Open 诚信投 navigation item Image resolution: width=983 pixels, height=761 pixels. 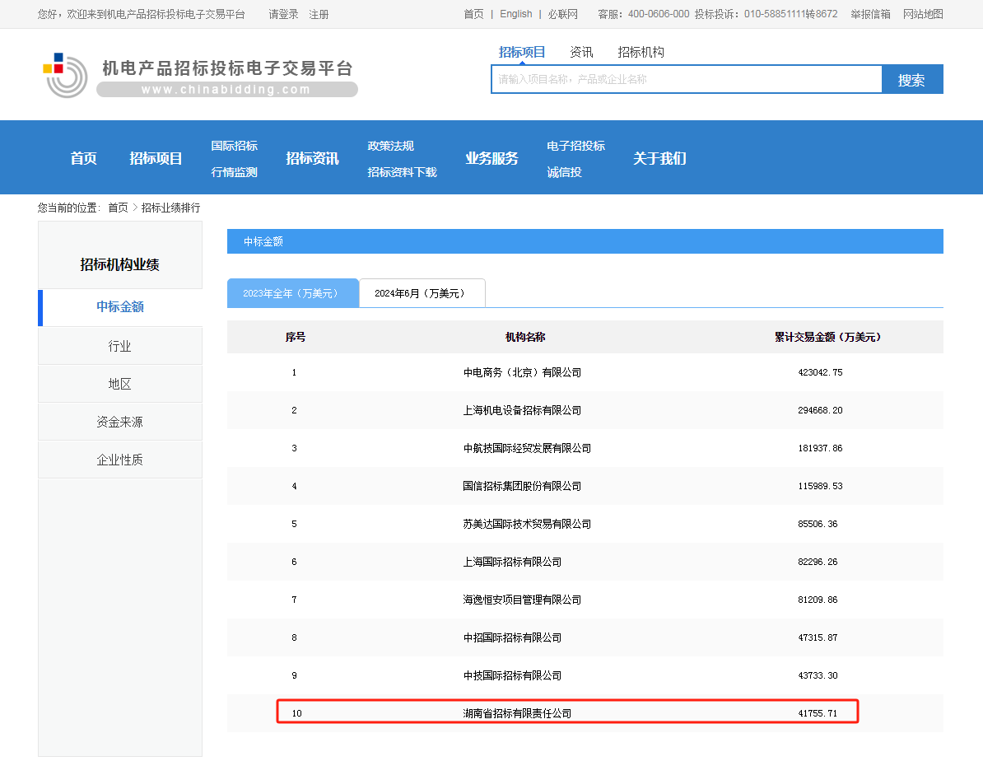coord(564,172)
